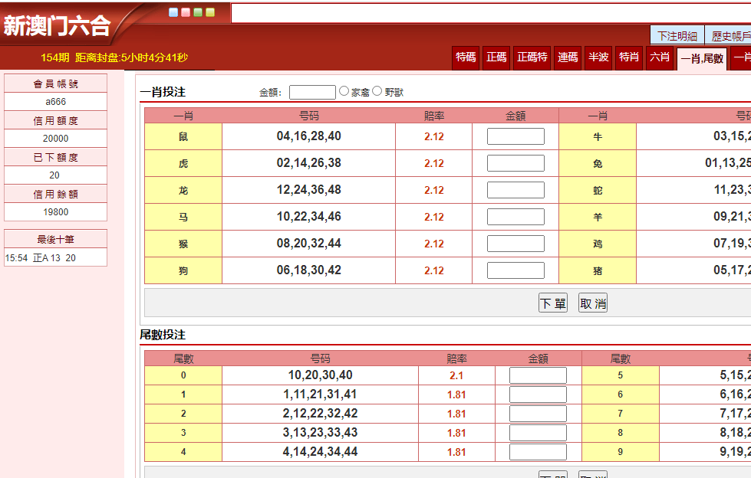The image size is (751, 478).
Task: Select the blue theme color square
Action: [x=173, y=12]
